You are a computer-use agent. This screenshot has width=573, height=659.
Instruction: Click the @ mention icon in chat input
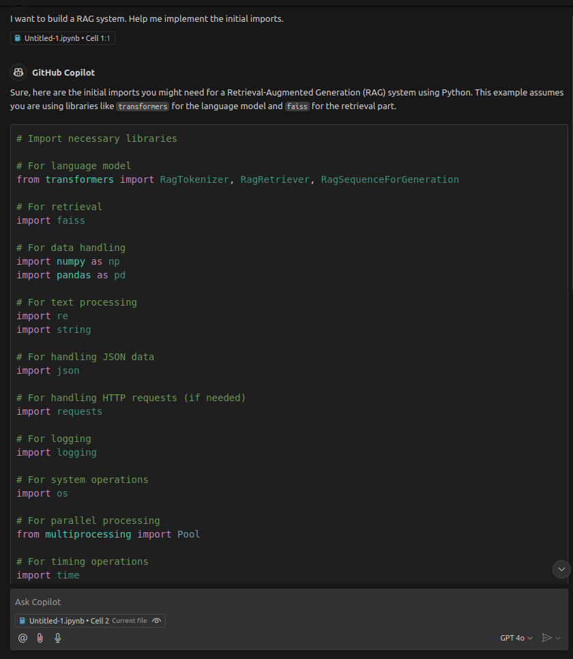pyautogui.click(x=23, y=638)
